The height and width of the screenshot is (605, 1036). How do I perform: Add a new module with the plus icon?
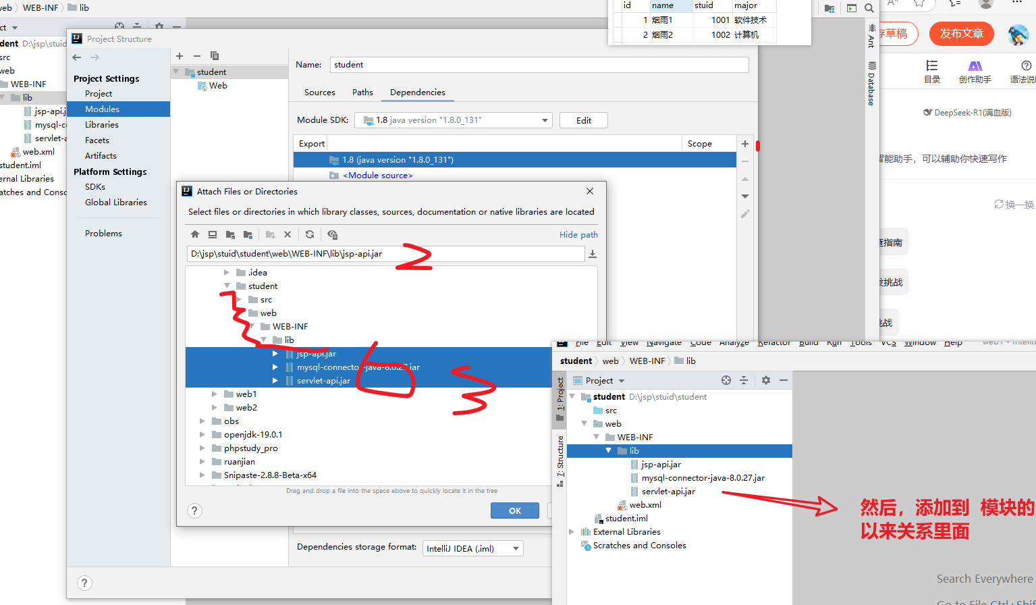pos(180,56)
